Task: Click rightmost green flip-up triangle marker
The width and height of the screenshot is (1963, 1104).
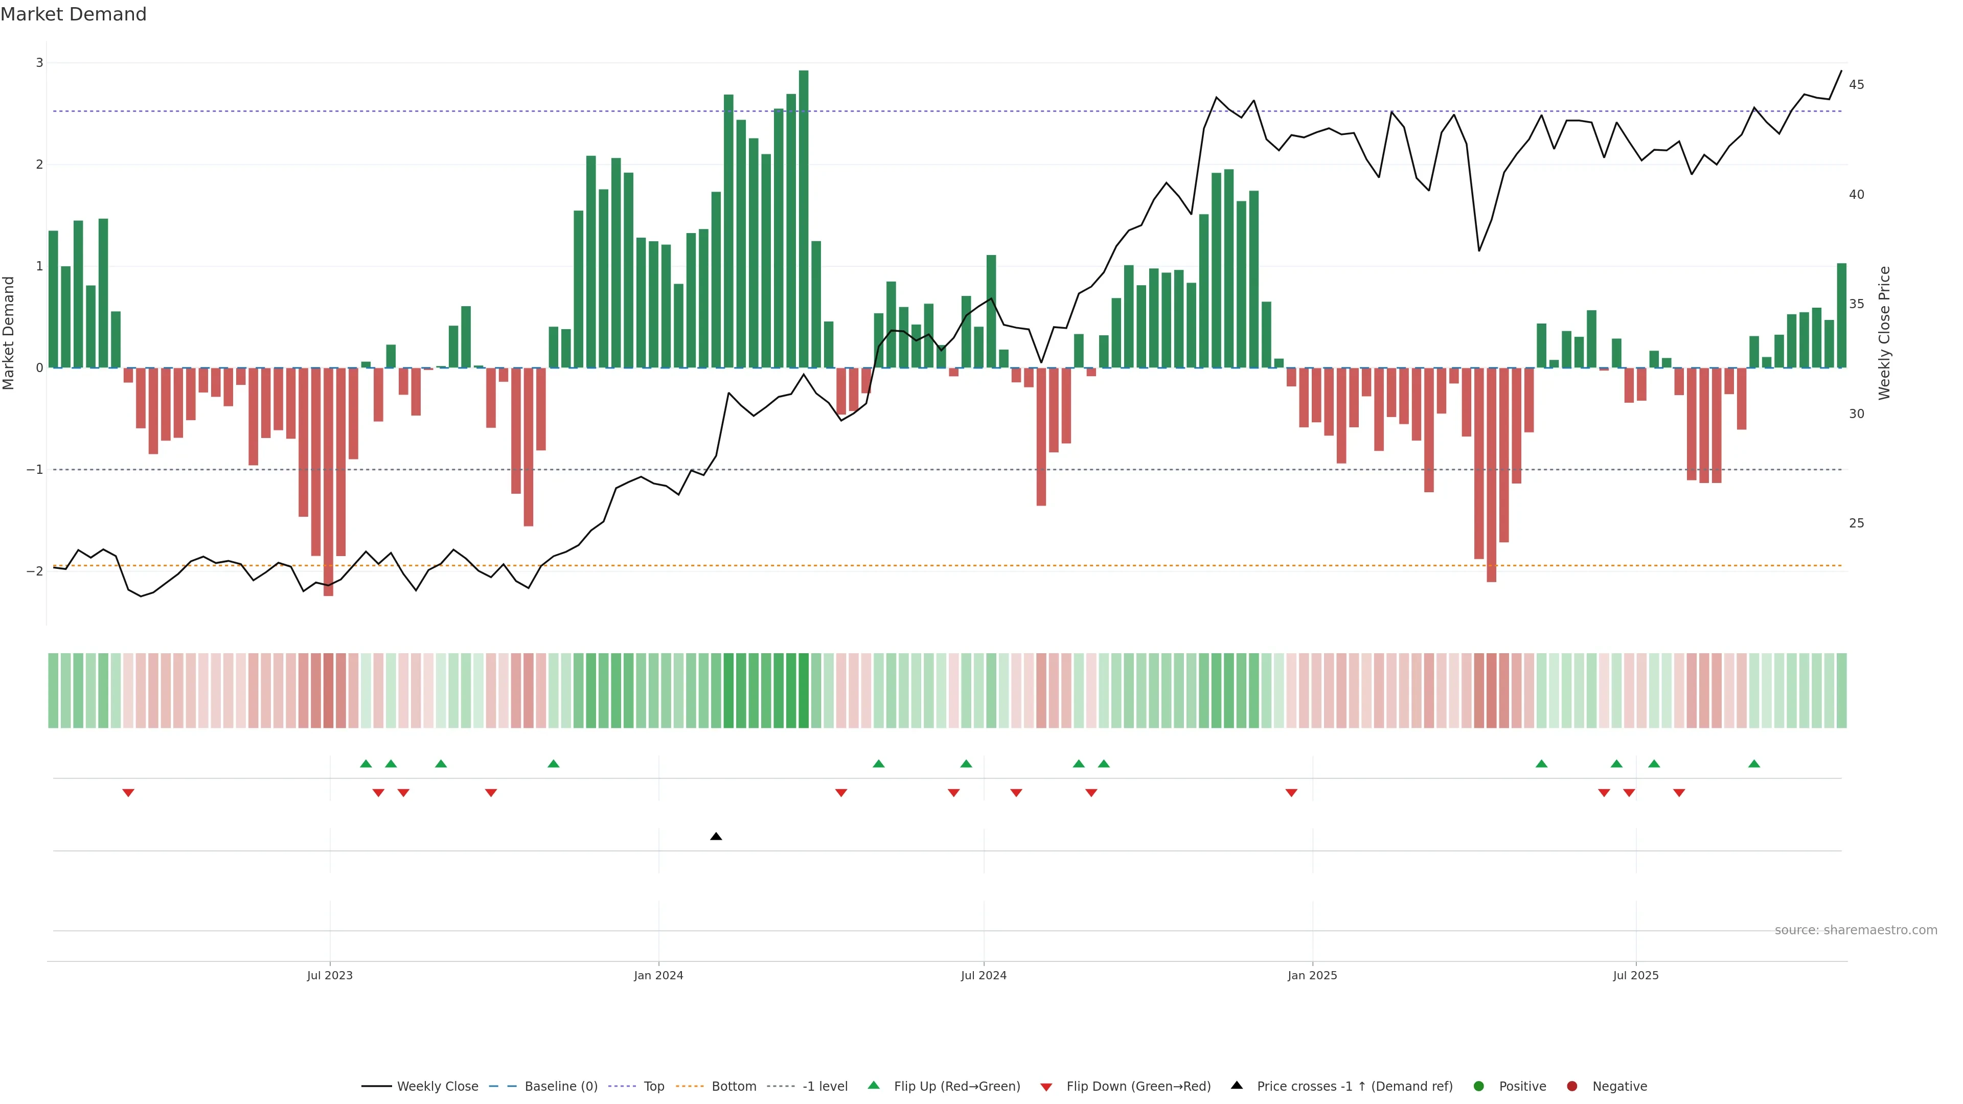Action: click(x=1754, y=764)
